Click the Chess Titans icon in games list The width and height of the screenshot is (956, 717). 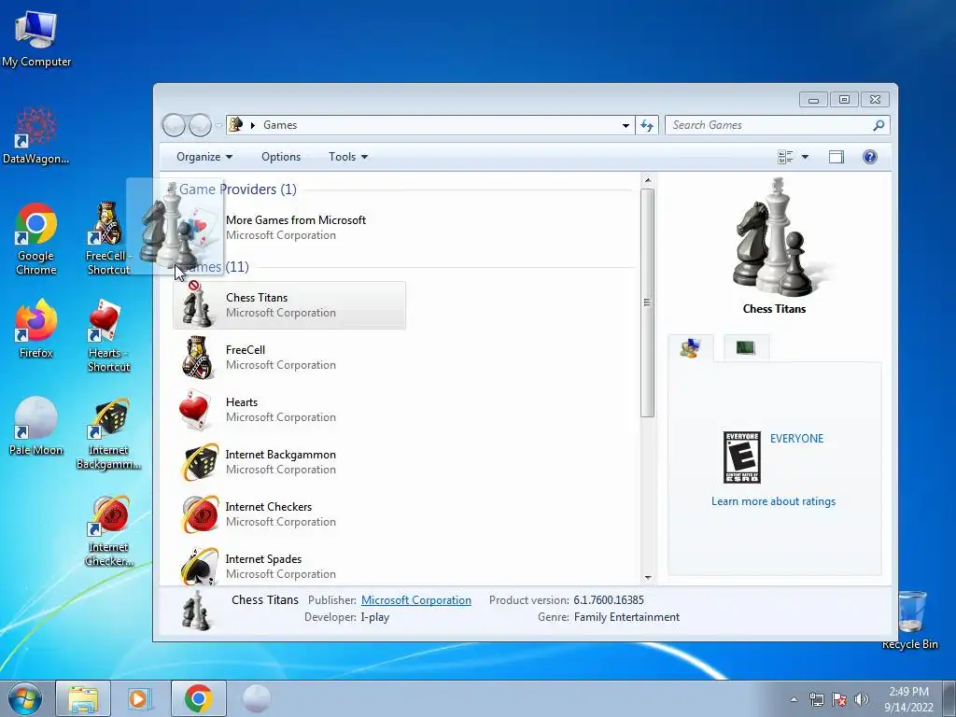point(198,305)
